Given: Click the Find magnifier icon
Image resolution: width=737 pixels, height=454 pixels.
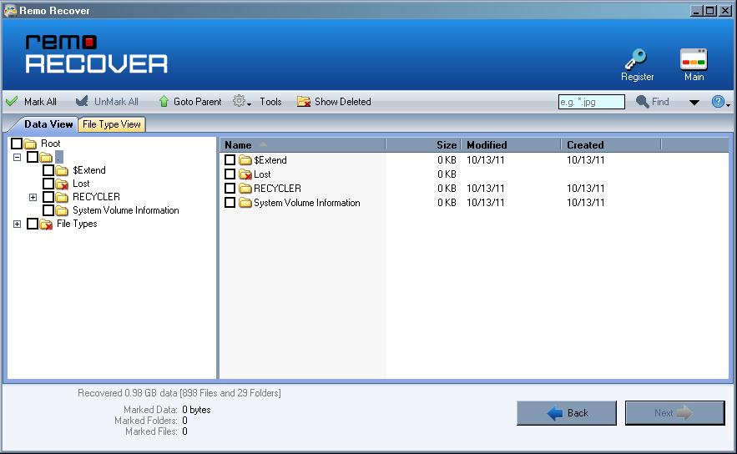Looking at the screenshot, I should [642, 102].
